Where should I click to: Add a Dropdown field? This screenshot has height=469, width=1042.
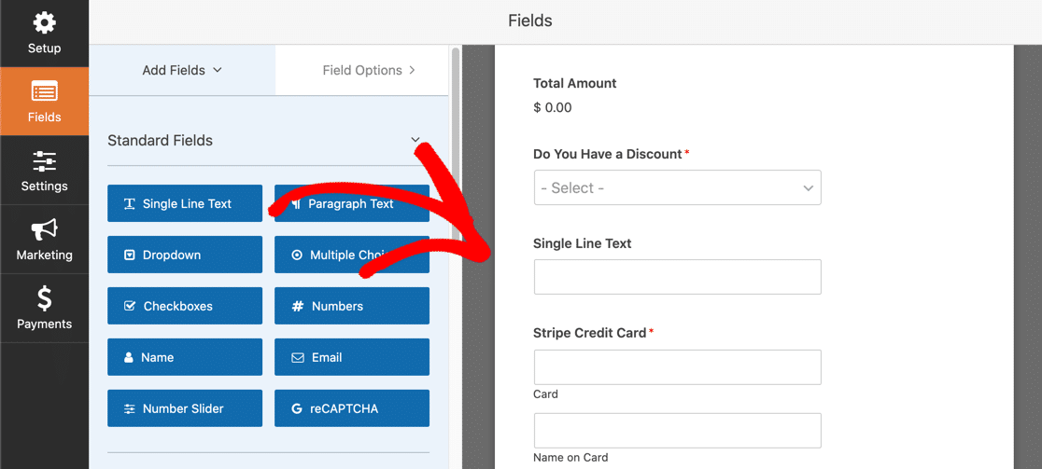point(185,255)
